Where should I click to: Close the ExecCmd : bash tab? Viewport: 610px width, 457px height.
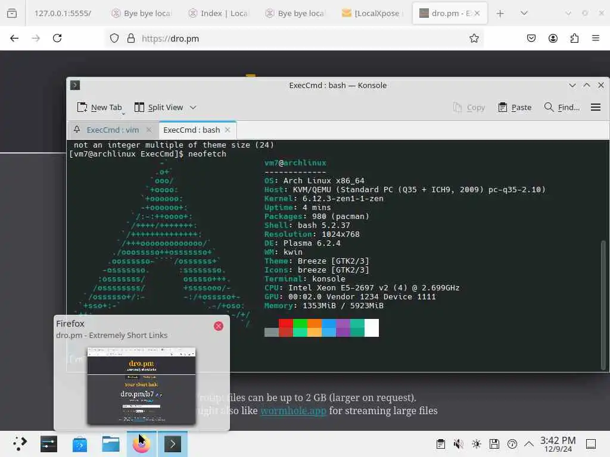228,130
